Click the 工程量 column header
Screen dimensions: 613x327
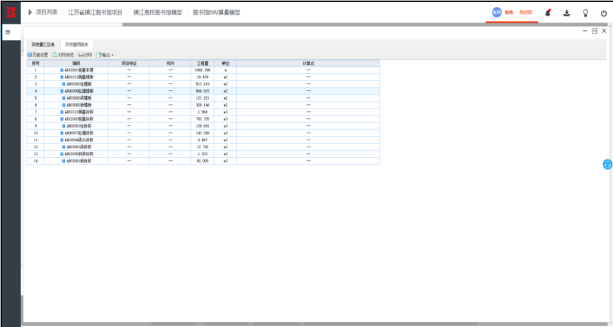pyautogui.click(x=202, y=63)
